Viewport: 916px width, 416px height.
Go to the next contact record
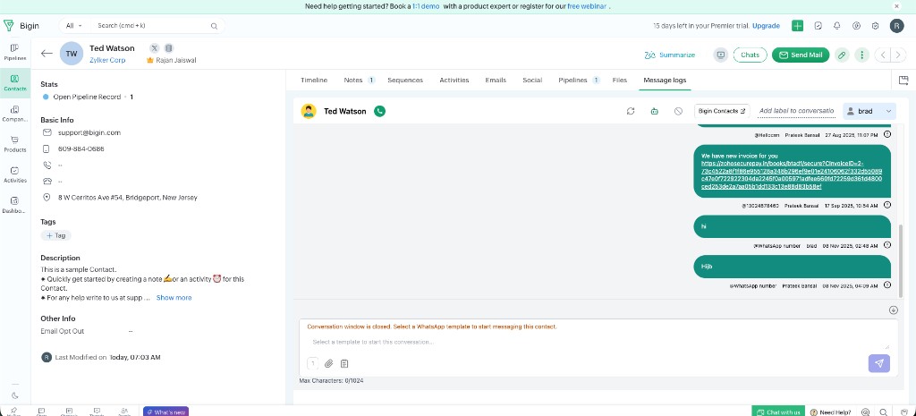point(898,55)
